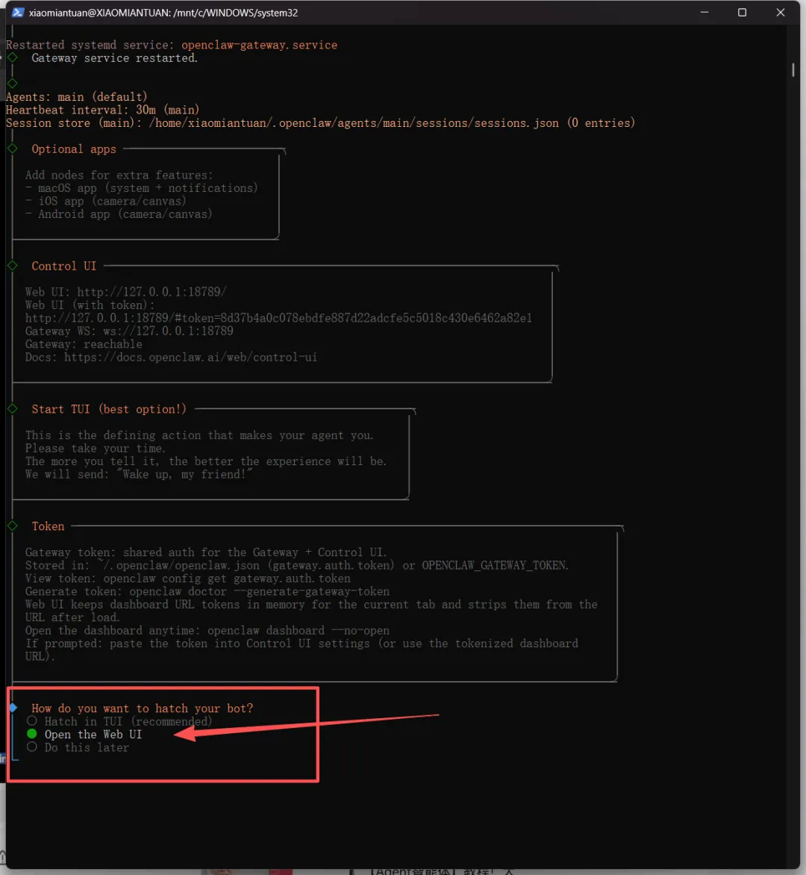Screen dimensions: 806x875
Task: Click the 'Start TUI (best option!)' heading
Action: click(x=109, y=409)
